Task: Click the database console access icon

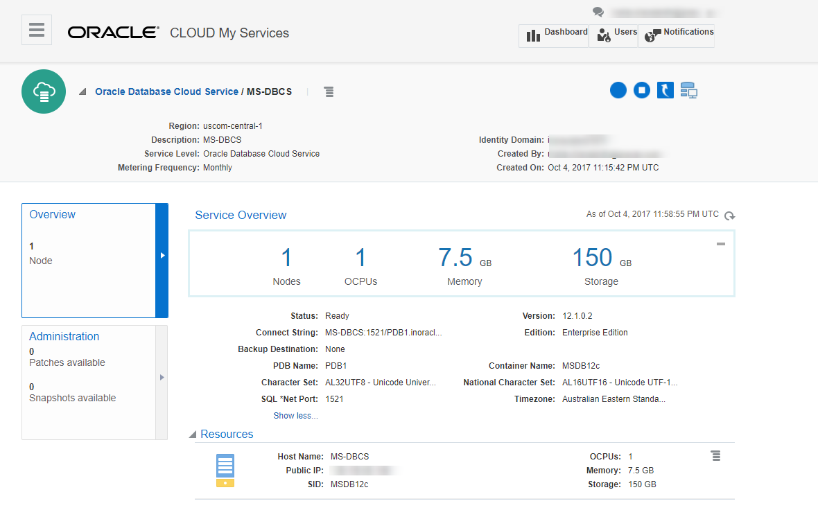Action: [688, 90]
